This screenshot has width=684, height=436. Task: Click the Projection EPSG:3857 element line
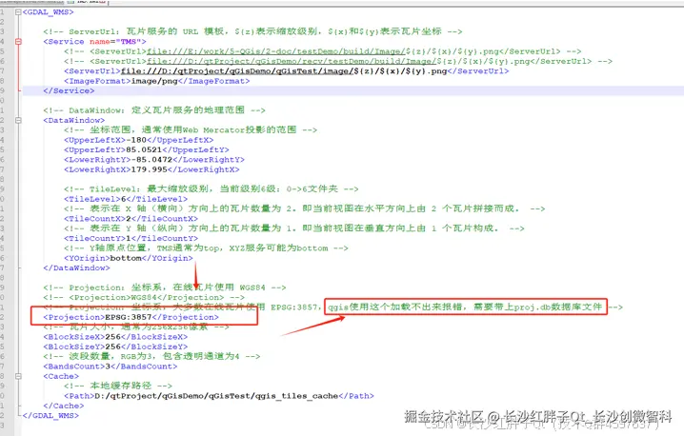coord(131,317)
